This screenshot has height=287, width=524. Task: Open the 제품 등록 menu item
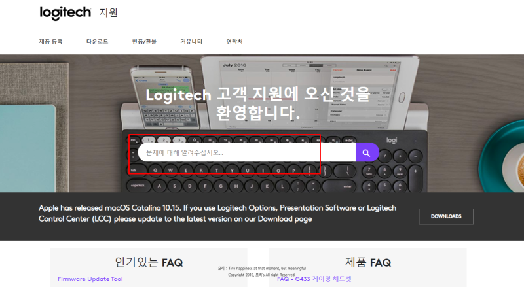tap(50, 42)
